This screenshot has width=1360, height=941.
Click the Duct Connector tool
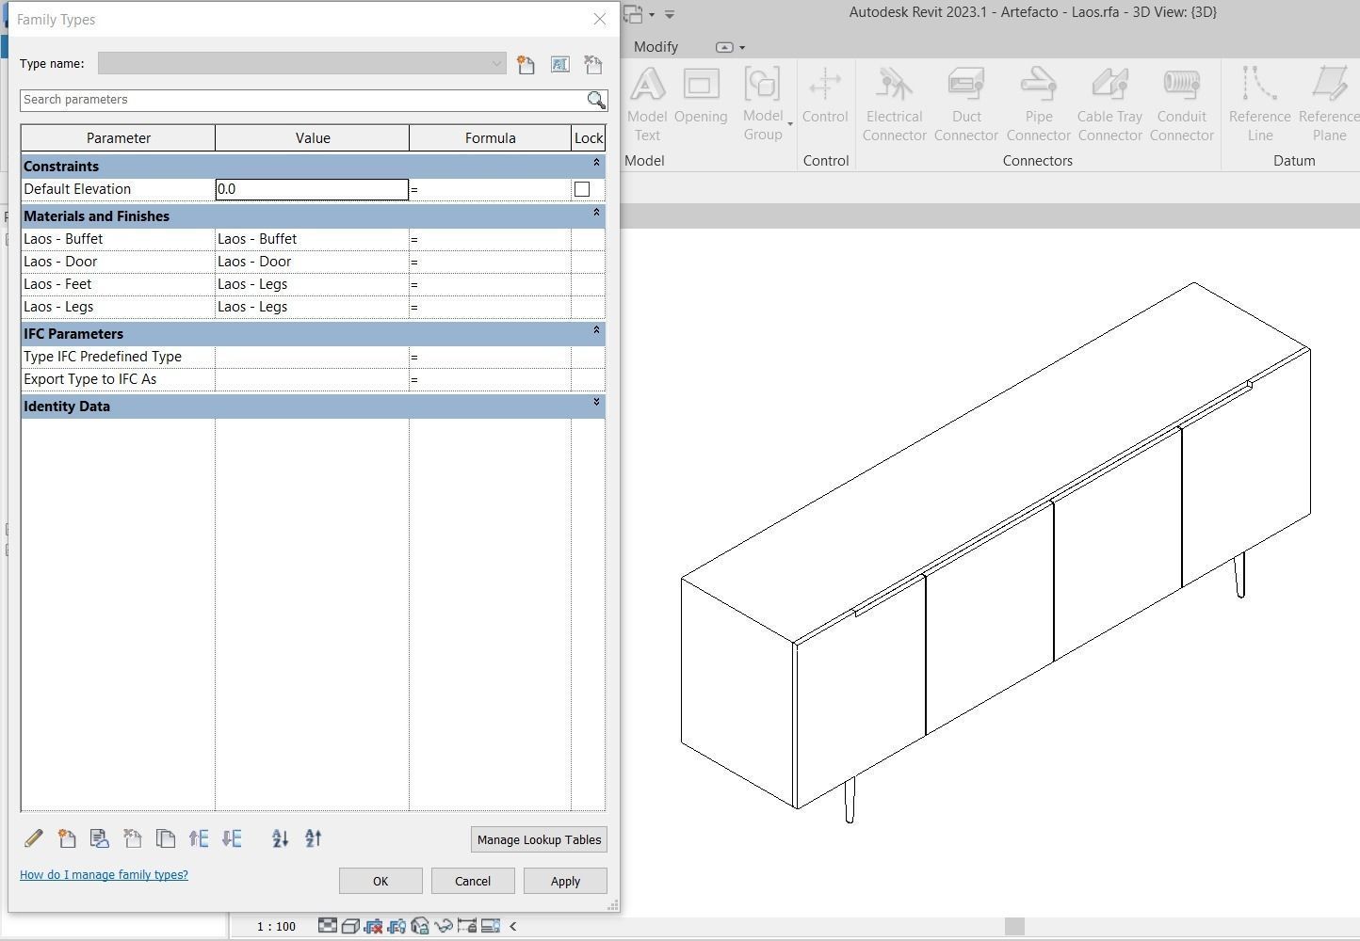point(966,104)
